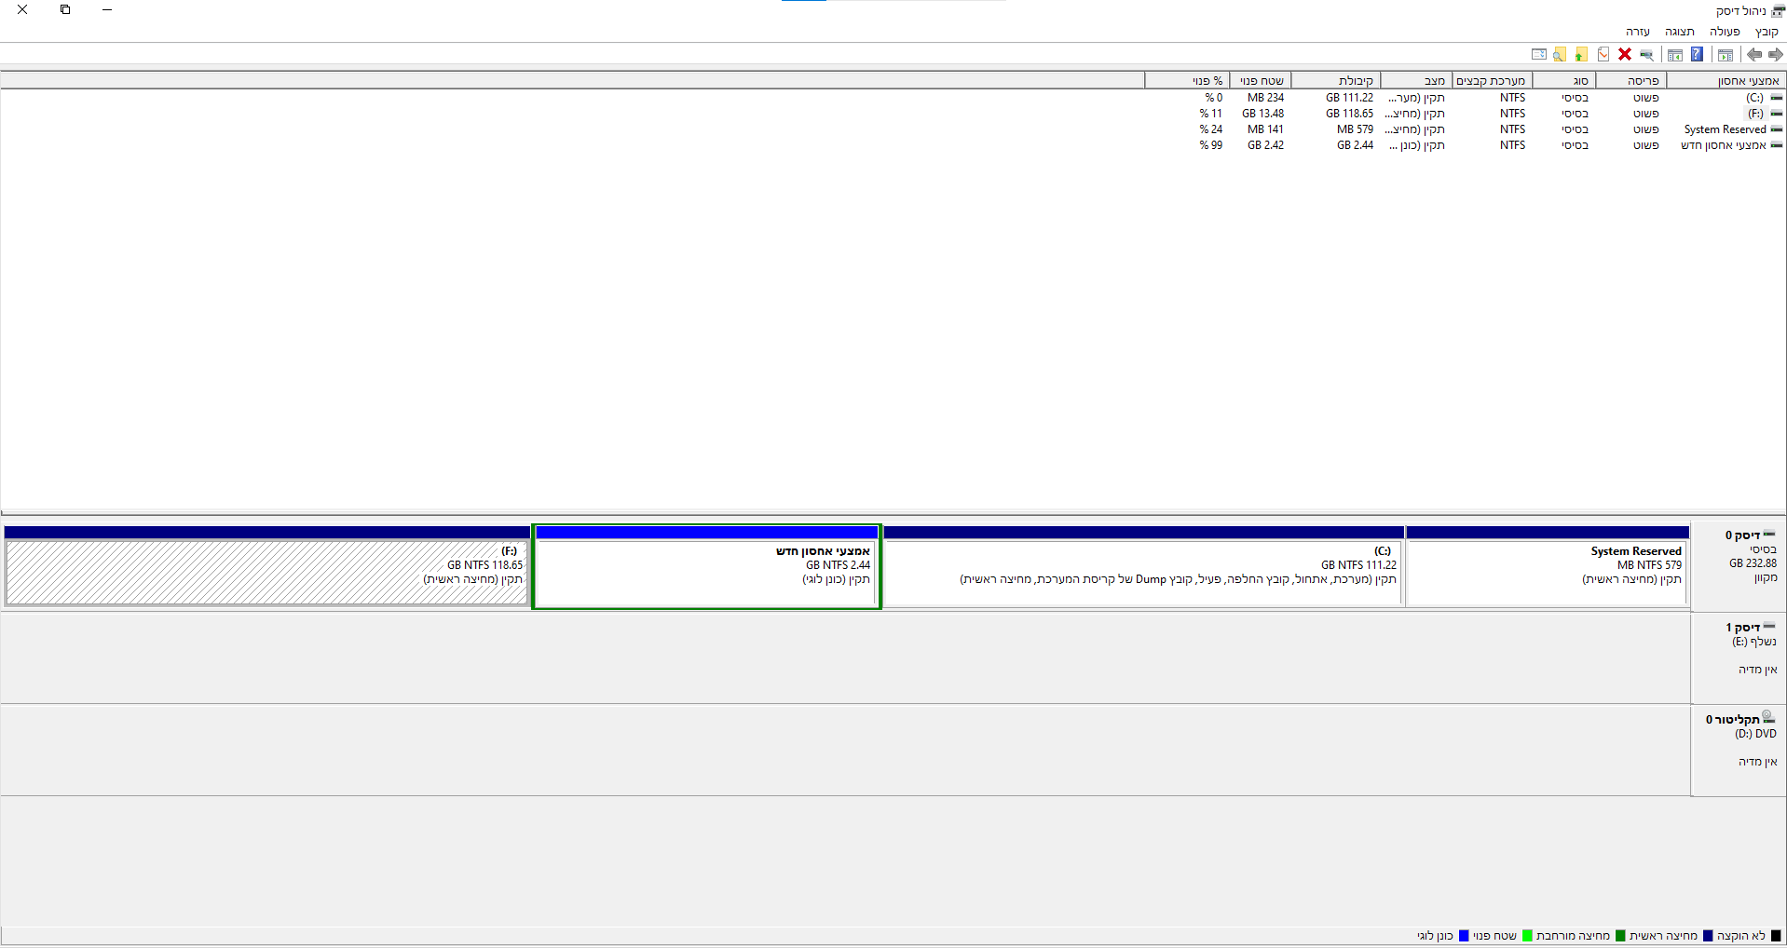Click the blue question mark Help icon

pyautogui.click(x=1697, y=55)
